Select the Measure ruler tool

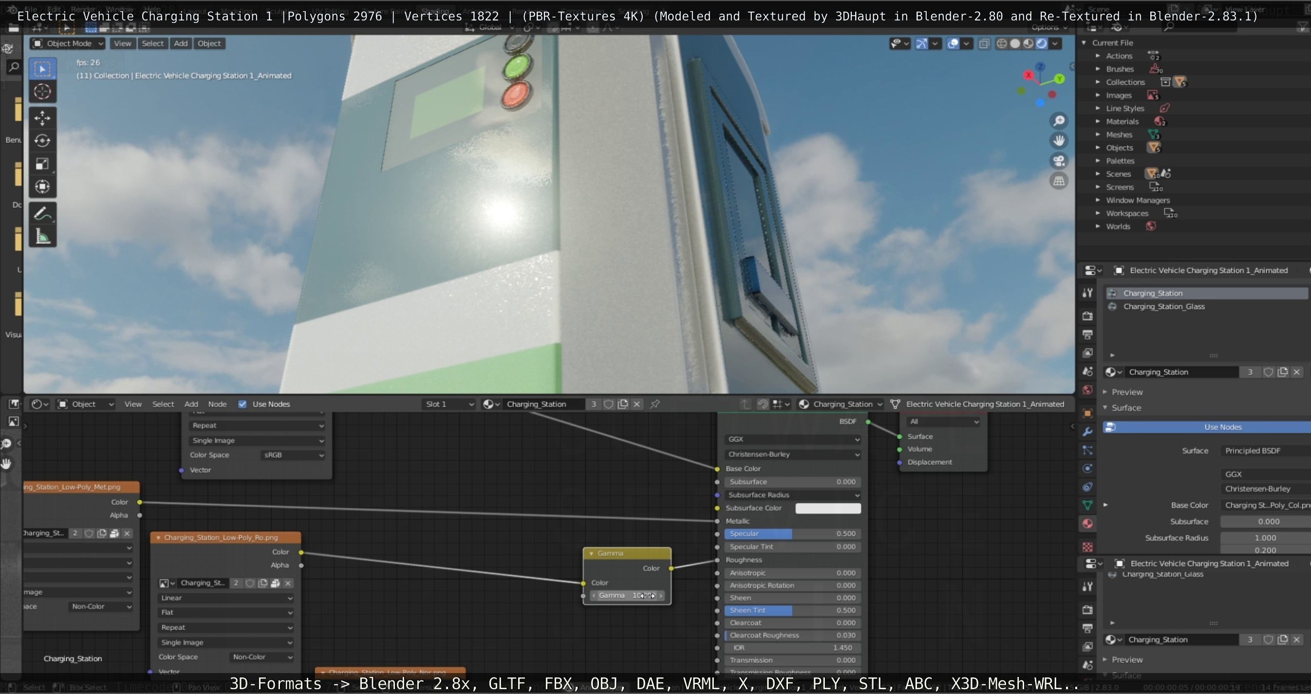tap(42, 237)
